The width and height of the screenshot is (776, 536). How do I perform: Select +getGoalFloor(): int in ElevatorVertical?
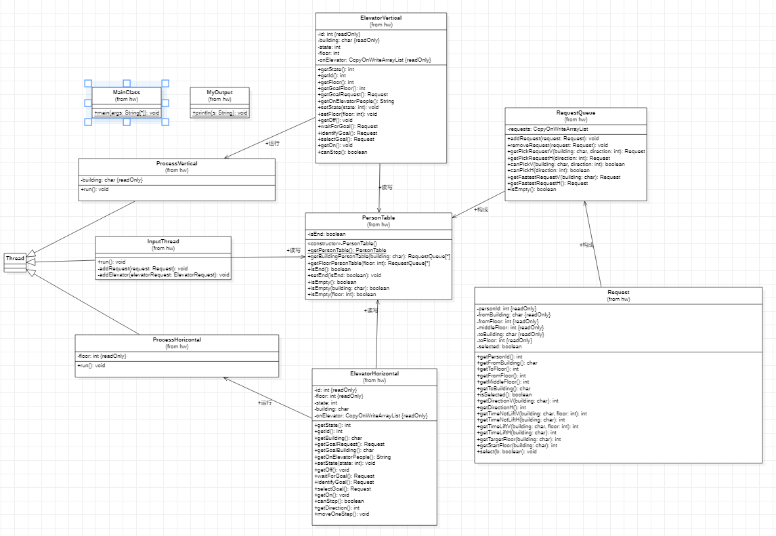[341, 89]
